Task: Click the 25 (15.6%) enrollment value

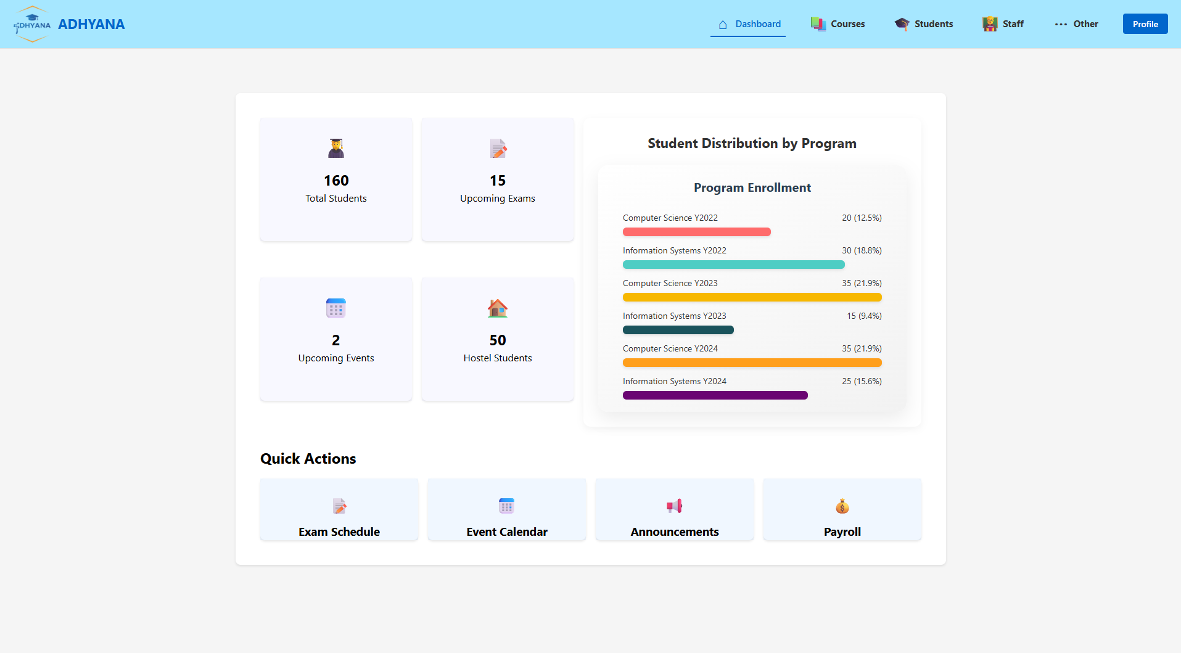Action: pyautogui.click(x=862, y=381)
